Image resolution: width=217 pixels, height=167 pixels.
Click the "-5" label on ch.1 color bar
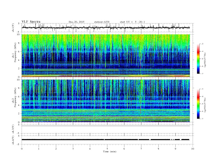[x=202, y=59]
